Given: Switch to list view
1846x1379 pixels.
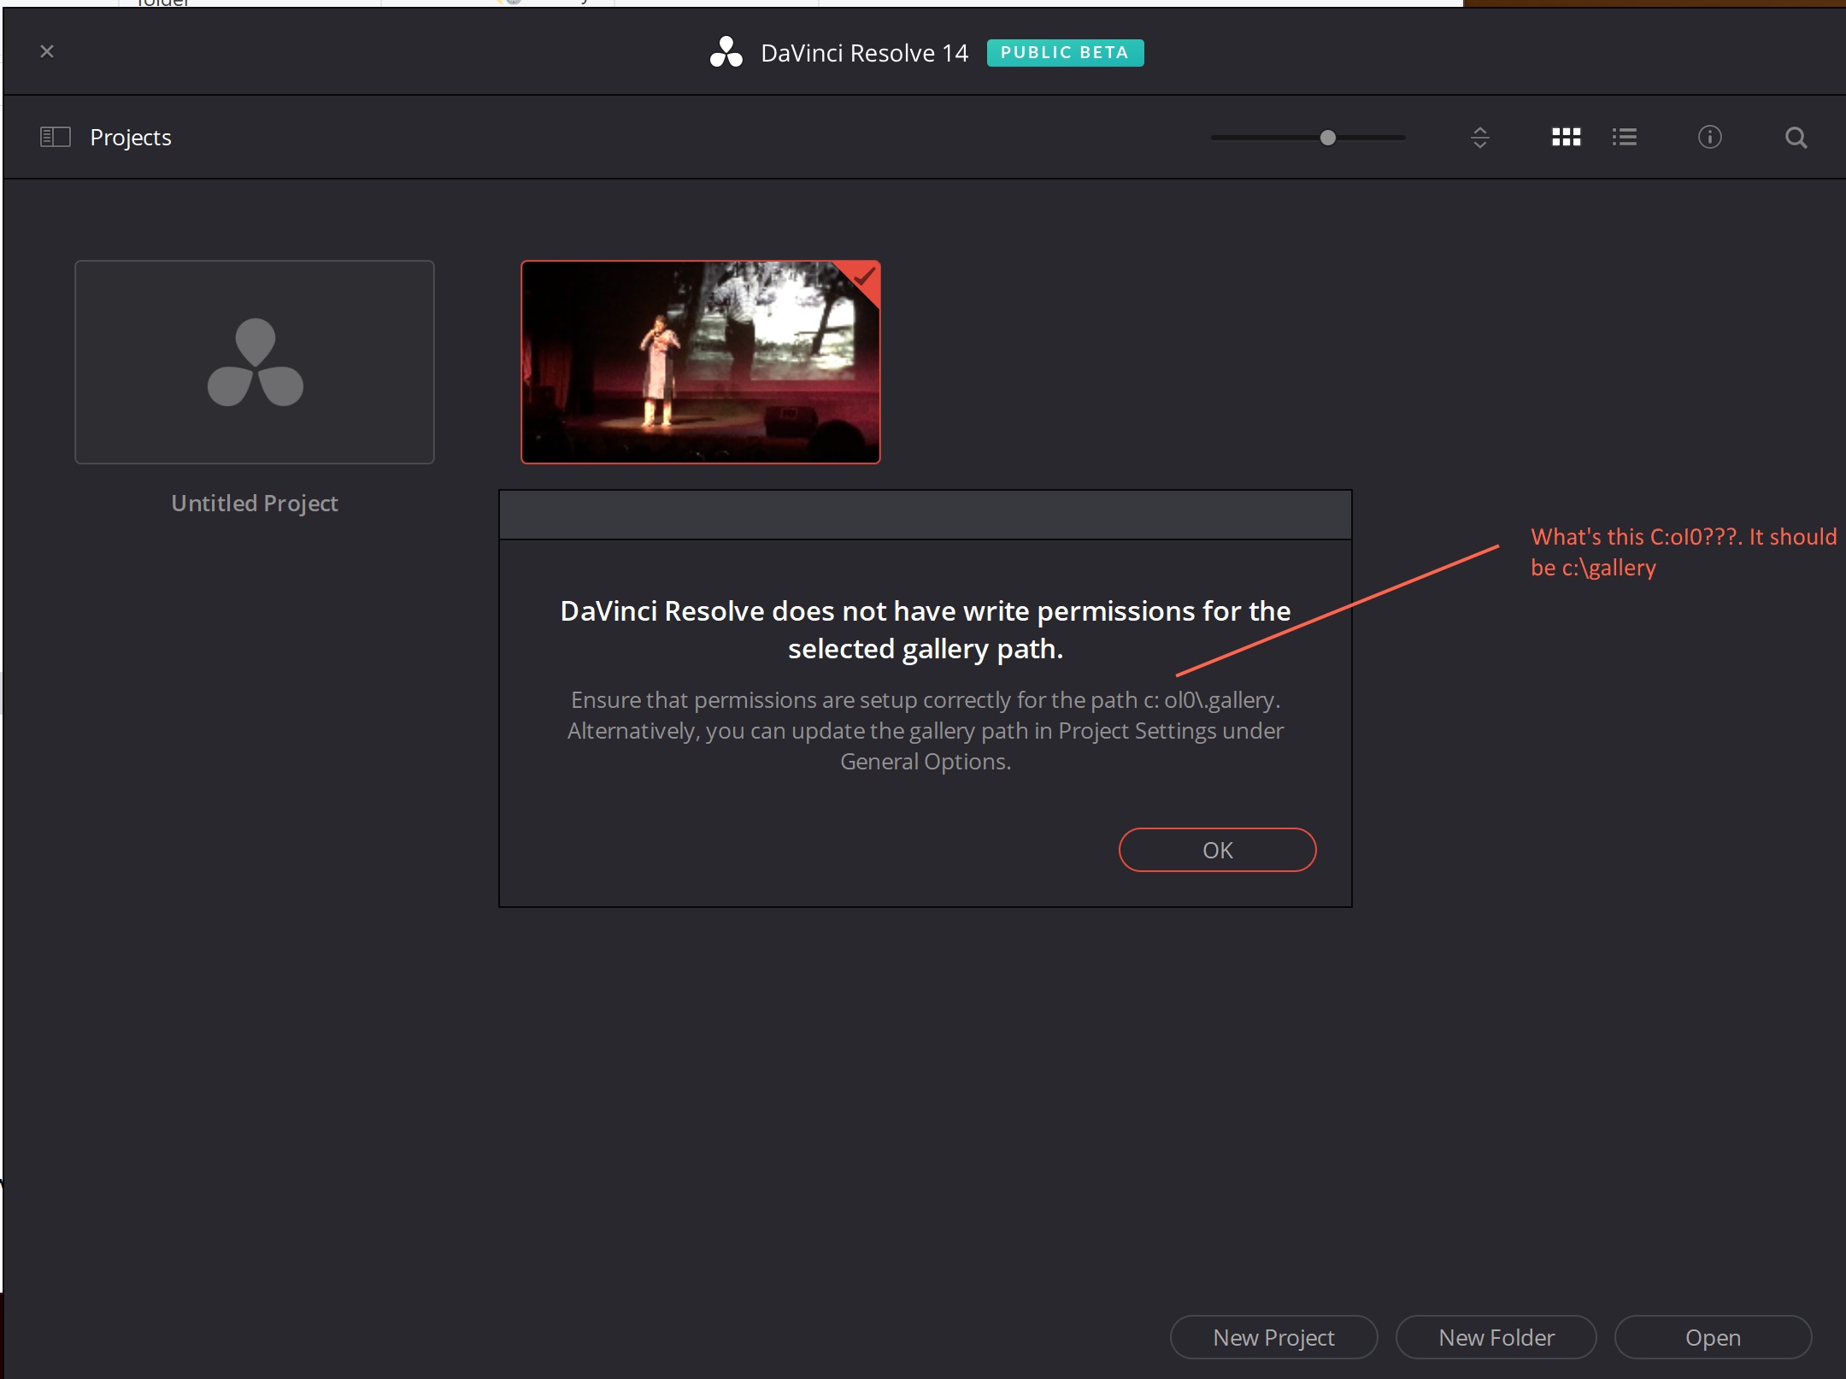Looking at the screenshot, I should coord(1625,138).
